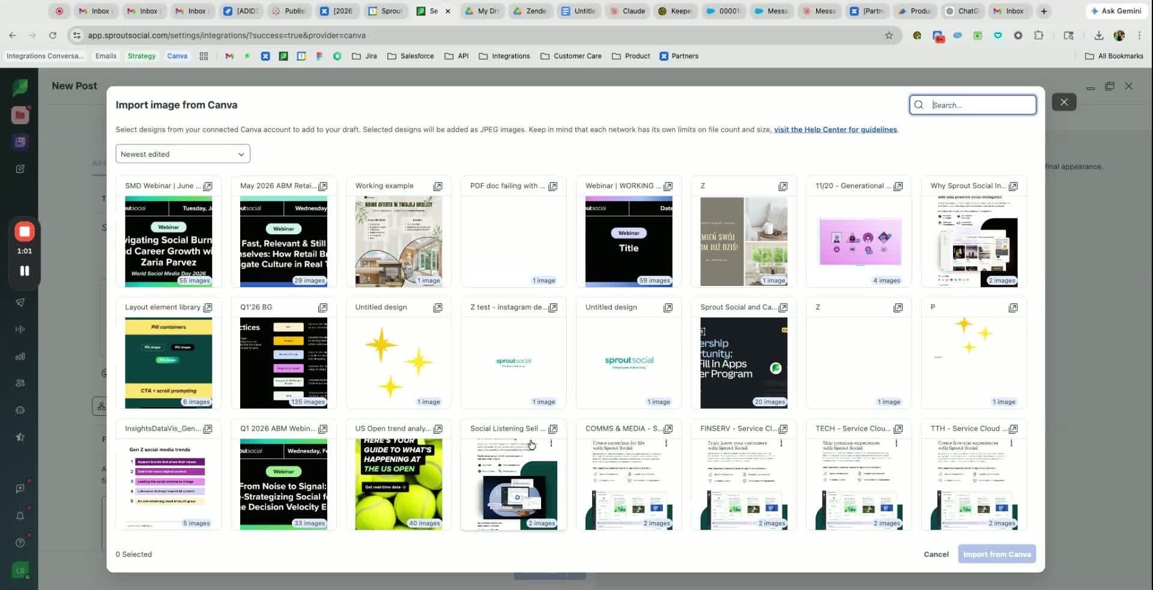
Task: Close the Import image from Canva dialog
Action: pyautogui.click(x=1064, y=102)
